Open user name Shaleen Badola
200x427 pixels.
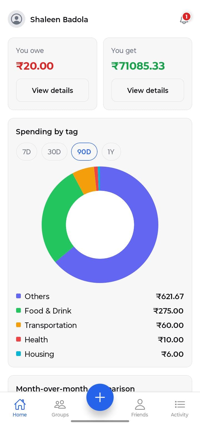click(59, 20)
